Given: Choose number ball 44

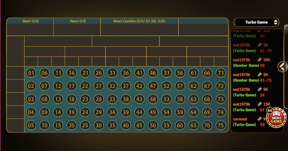Looking at the screenshot, I should click(139, 112).
